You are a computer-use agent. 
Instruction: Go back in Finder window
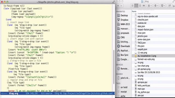point(118,5)
